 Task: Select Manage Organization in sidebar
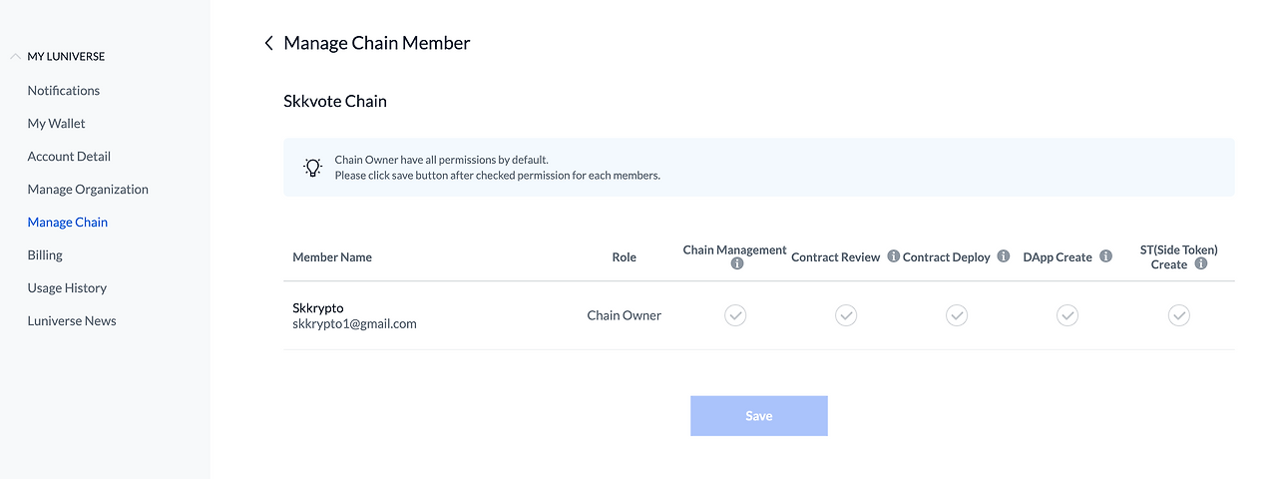[88, 189]
